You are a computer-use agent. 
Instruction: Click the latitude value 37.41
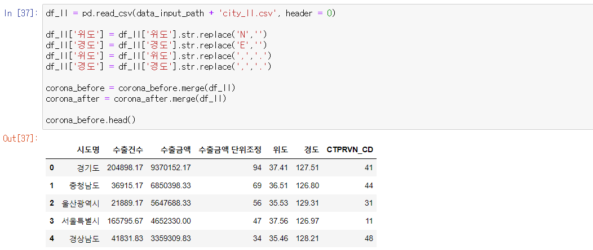[x=278, y=168]
